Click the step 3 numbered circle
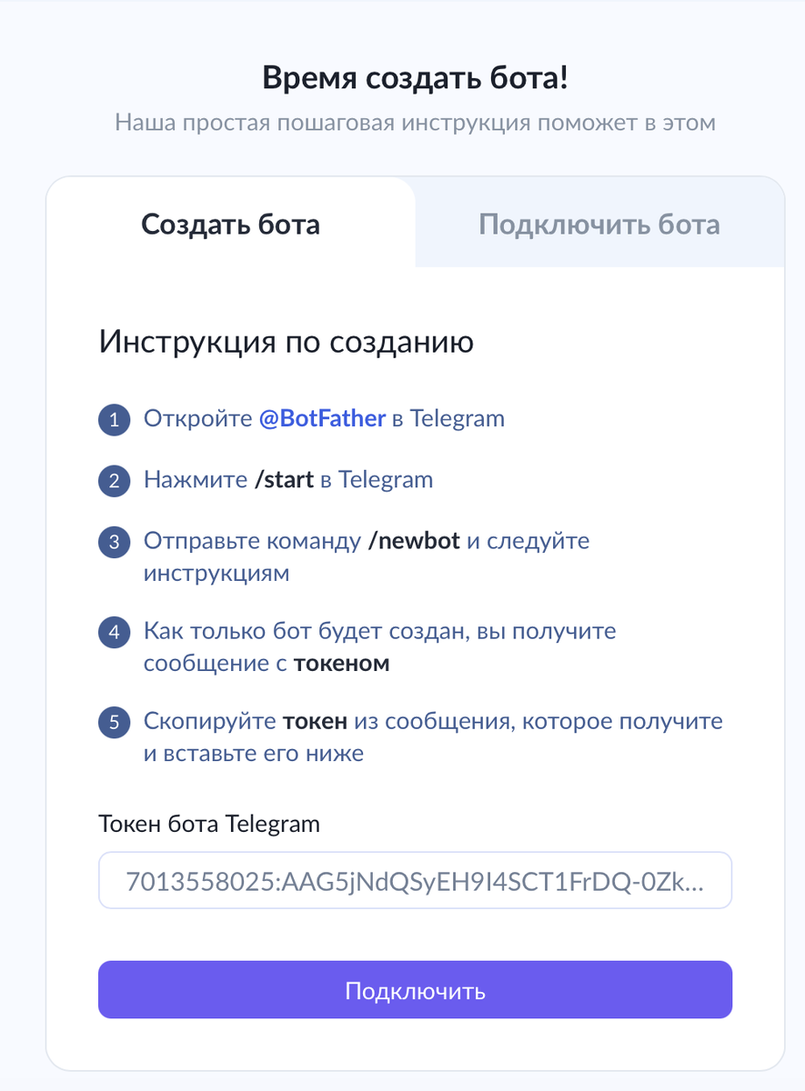The image size is (805, 1091). pos(114,542)
